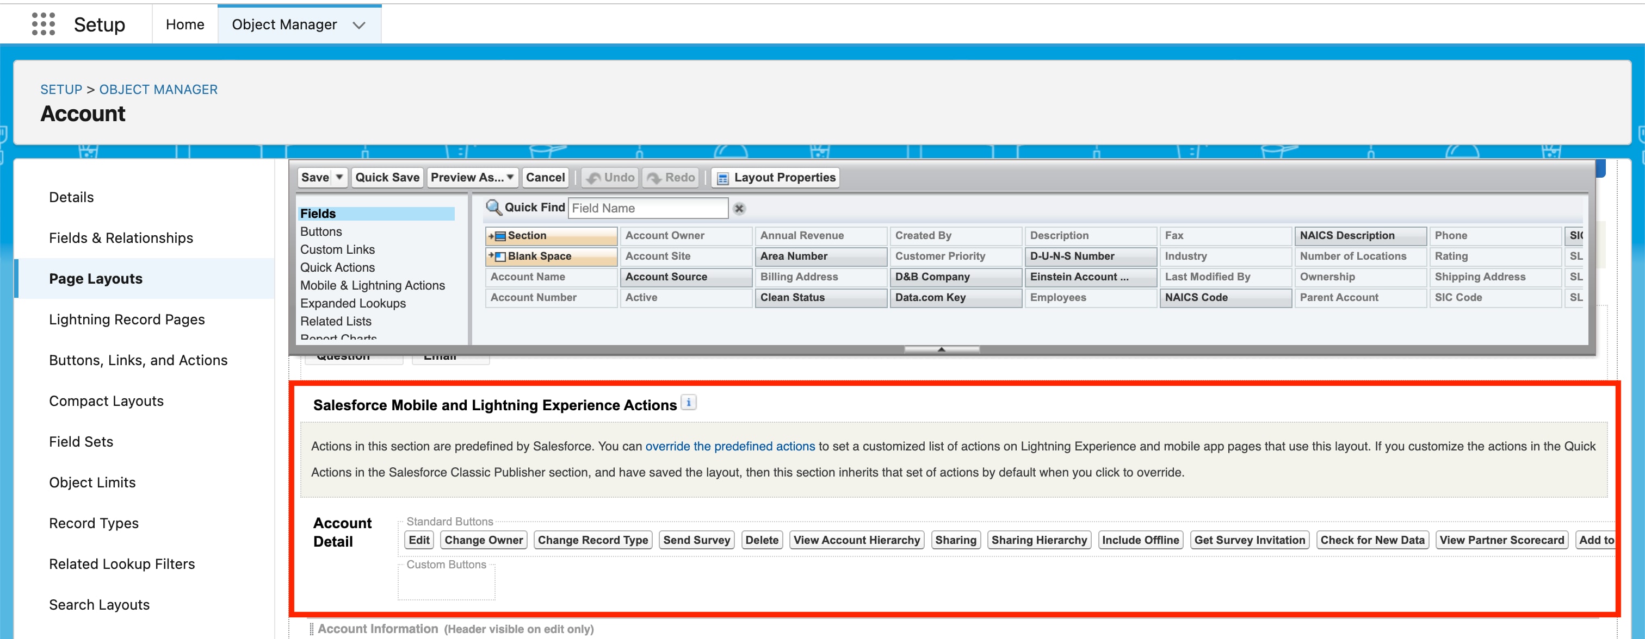Open the Preview As dropdown
The width and height of the screenshot is (1645, 639).
[x=472, y=178]
